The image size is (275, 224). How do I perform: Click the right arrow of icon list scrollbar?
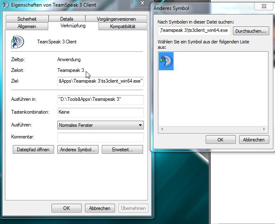click(264, 129)
